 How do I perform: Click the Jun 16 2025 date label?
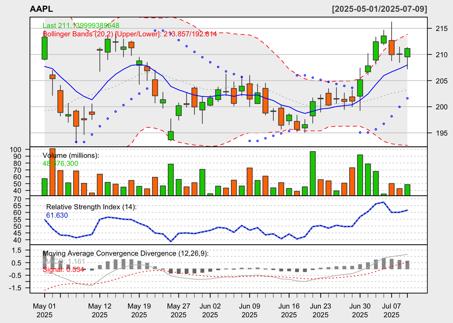[289, 311]
